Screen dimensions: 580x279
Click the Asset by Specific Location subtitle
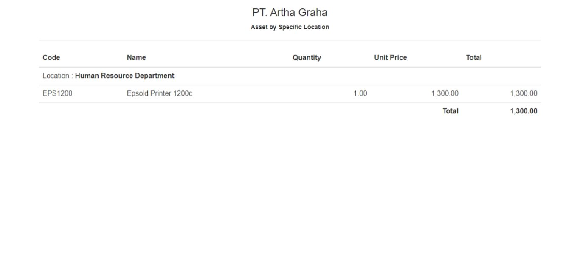(290, 27)
